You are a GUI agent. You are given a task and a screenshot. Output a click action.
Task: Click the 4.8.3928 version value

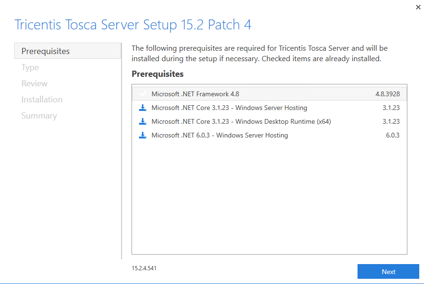[387, 94]
